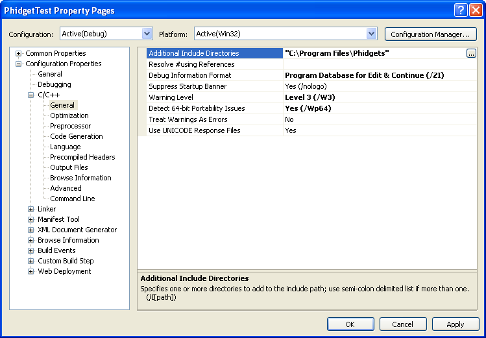Confirm with the OK button
Screen dimensions: 486x338
350,324
